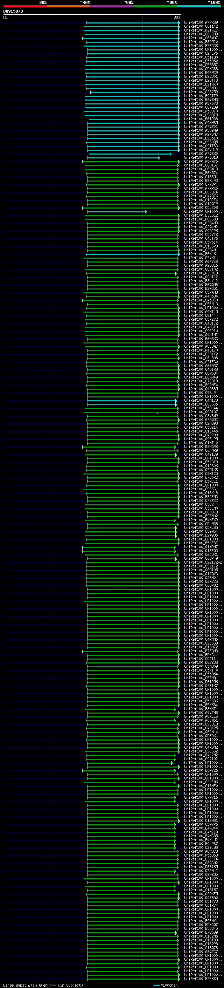Select hit label UniRef100_Q9Z172-2
The height and width of the screenshot is (988, 224).
pyautogui.click(x=203, y=563)
